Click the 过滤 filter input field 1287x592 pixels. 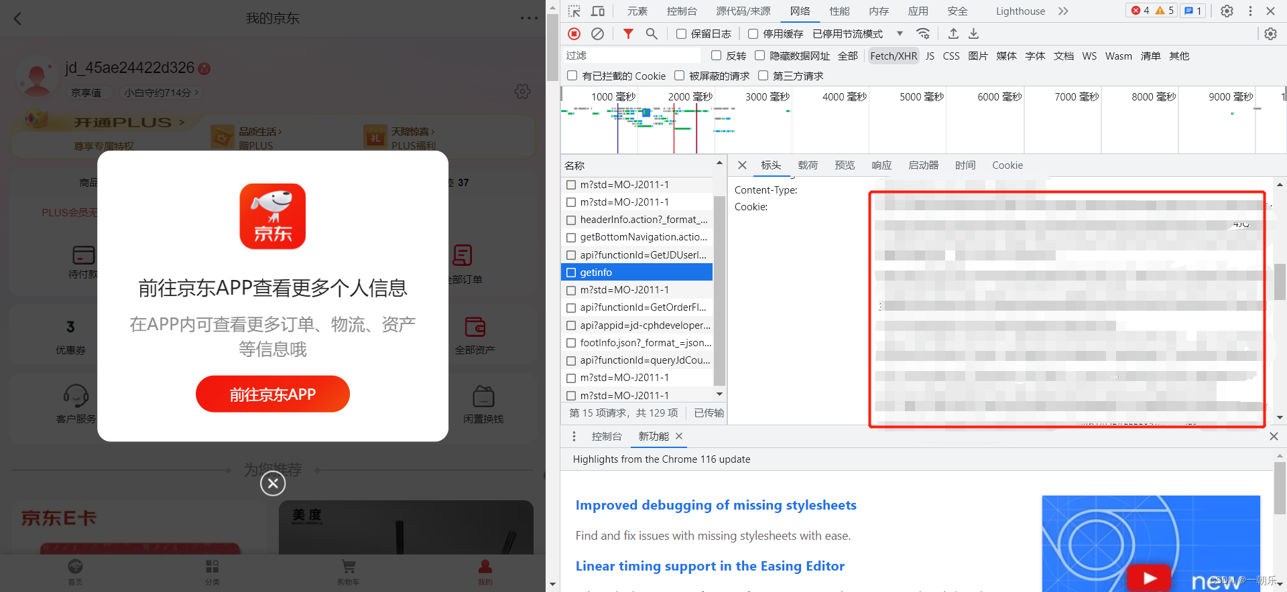tap(632, 56)
